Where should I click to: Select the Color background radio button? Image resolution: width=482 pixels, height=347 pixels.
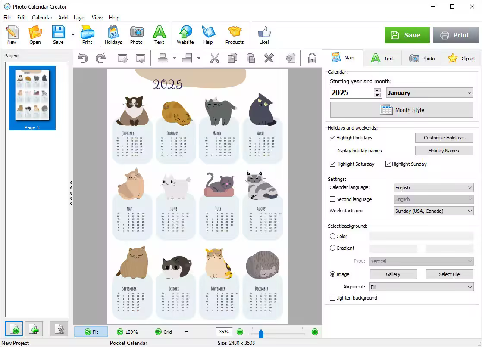[x=332, y=236]
